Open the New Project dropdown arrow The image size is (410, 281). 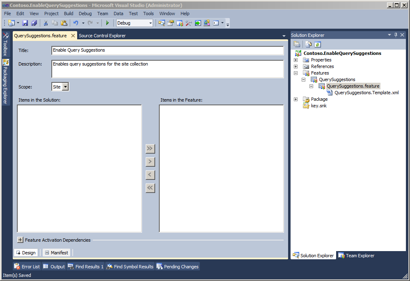[x=18, y=23]
